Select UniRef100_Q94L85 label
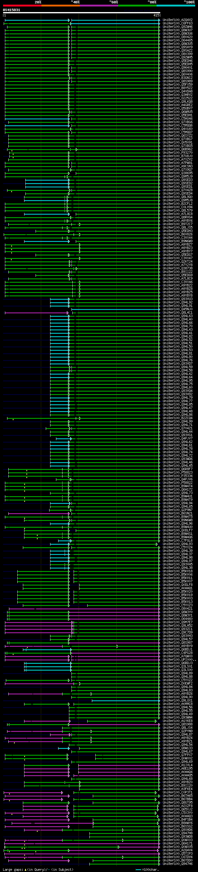Screen dimensions: 198x872 click(178, 405)
